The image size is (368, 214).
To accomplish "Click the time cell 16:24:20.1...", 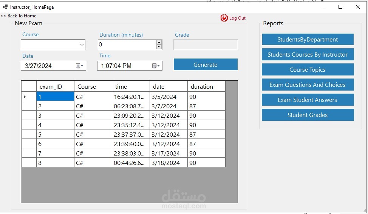I will pyautogui.click(x=131, y=97).
